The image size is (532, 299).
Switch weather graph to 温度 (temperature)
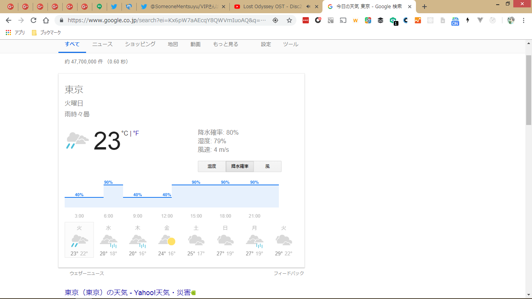coord(212,166)
